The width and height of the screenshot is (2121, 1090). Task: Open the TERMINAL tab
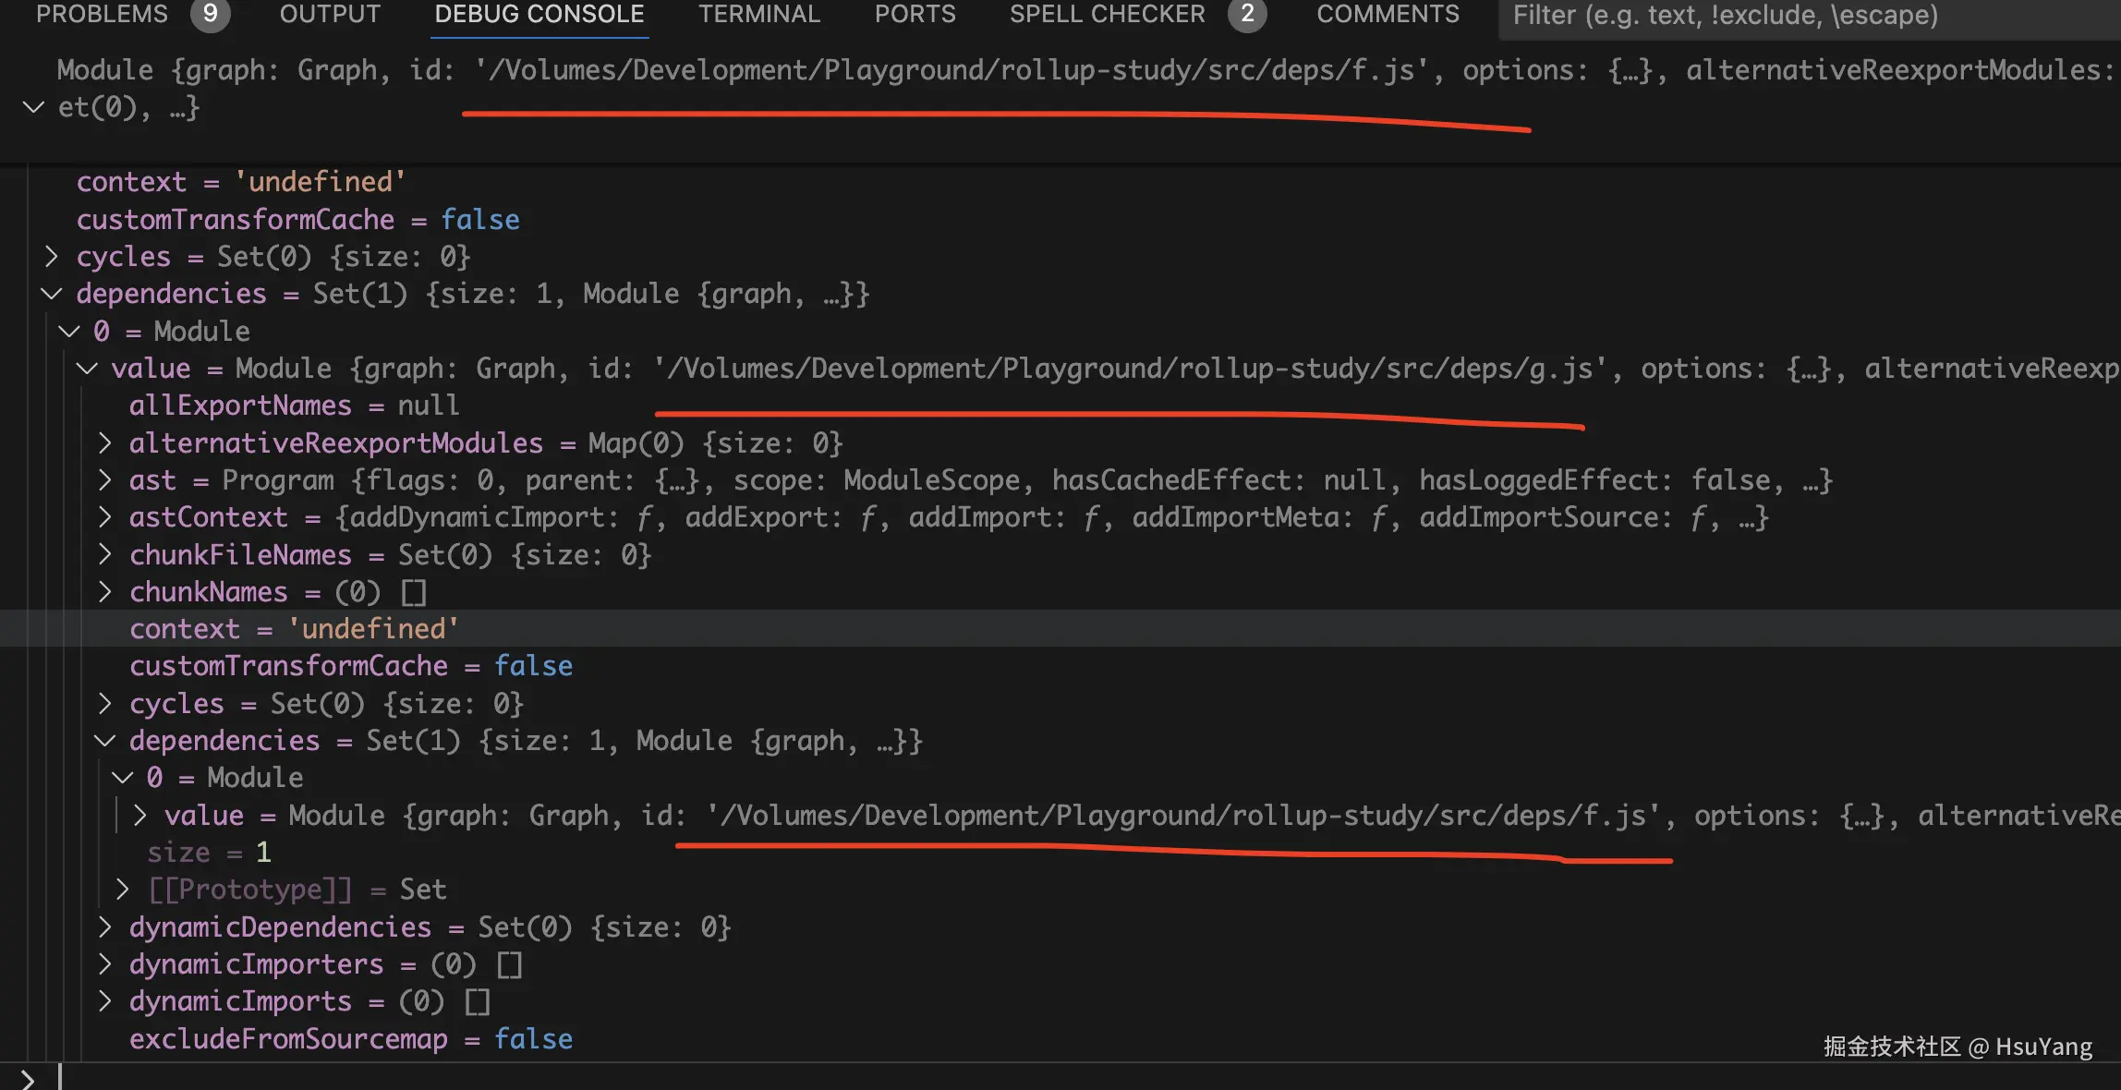[x=758, y=14]
